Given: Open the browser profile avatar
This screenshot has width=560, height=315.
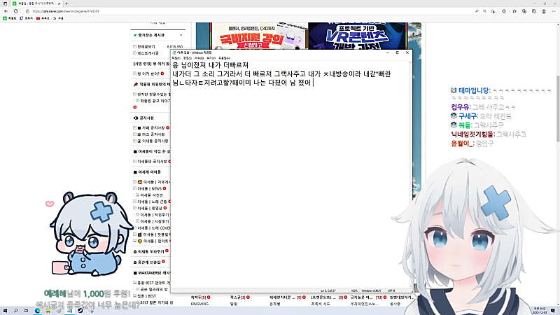Looking at the screenshot, I should point(544,11).
